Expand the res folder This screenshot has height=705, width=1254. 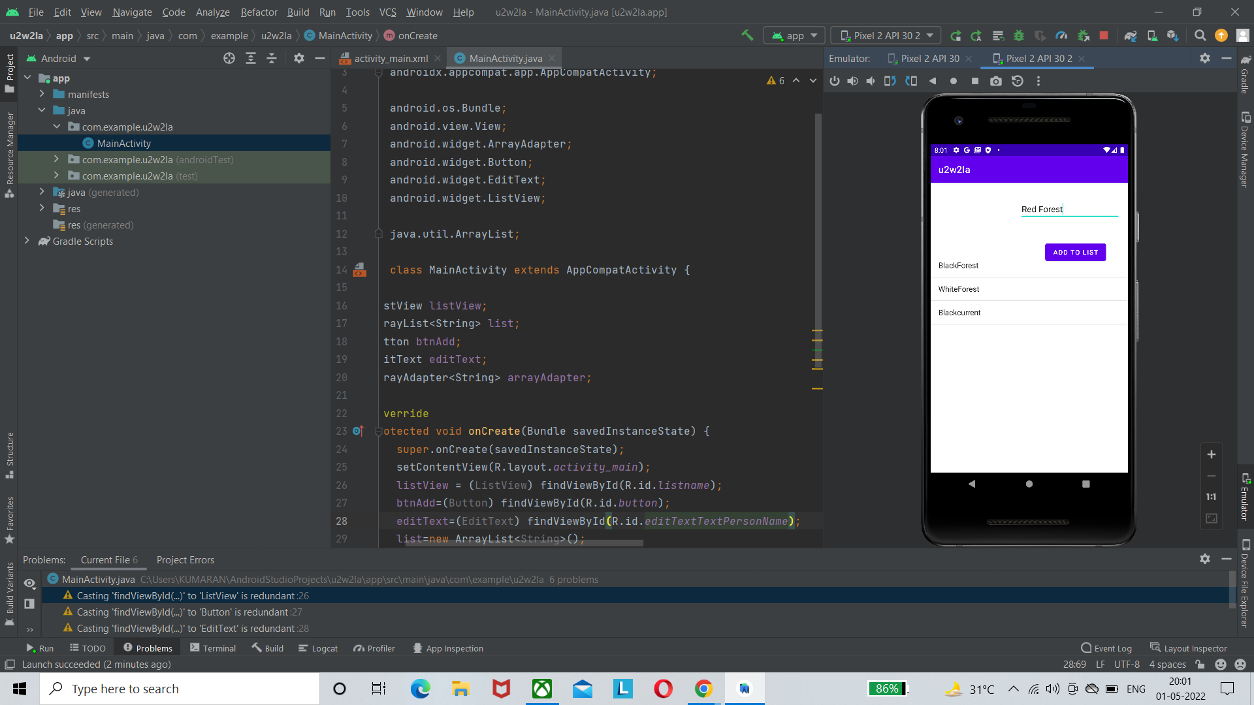click(42, 208)
